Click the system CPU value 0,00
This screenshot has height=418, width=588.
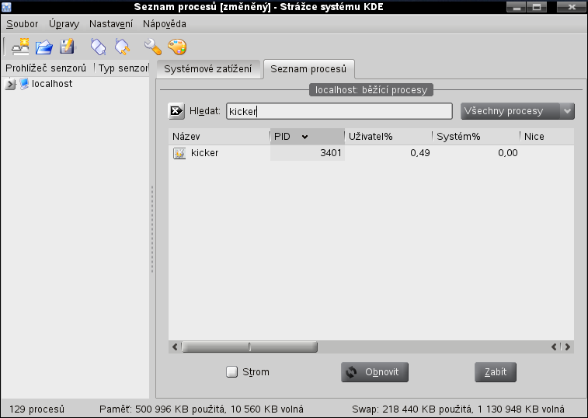(508, 153)
